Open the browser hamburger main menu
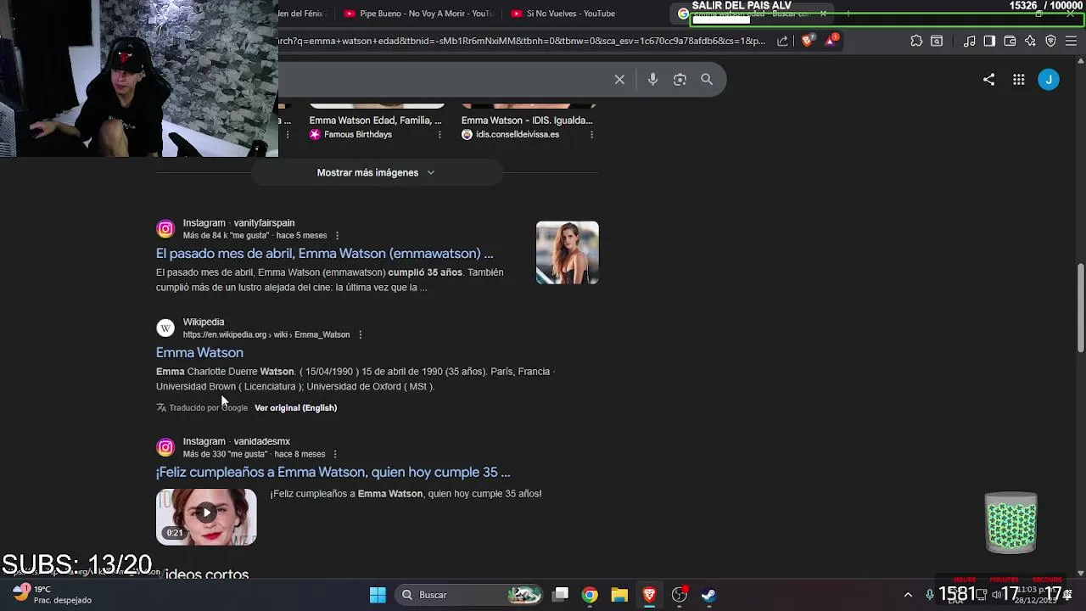This screenshot has width=1086, height=611. click(1071, 41)
